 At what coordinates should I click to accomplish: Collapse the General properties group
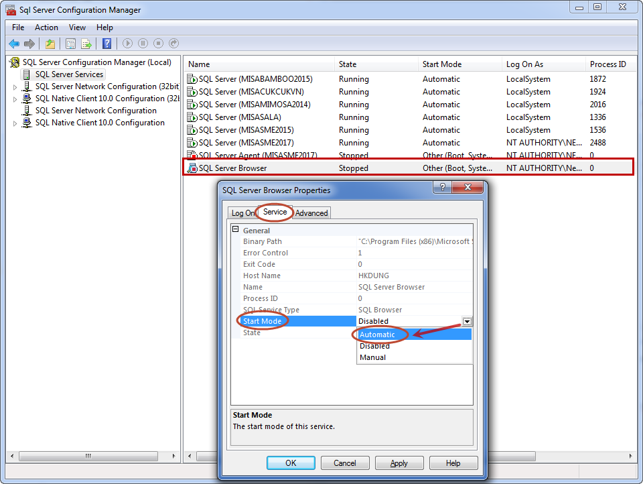236,230
